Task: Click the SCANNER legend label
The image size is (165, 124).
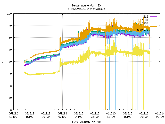Action: [143, 30]
